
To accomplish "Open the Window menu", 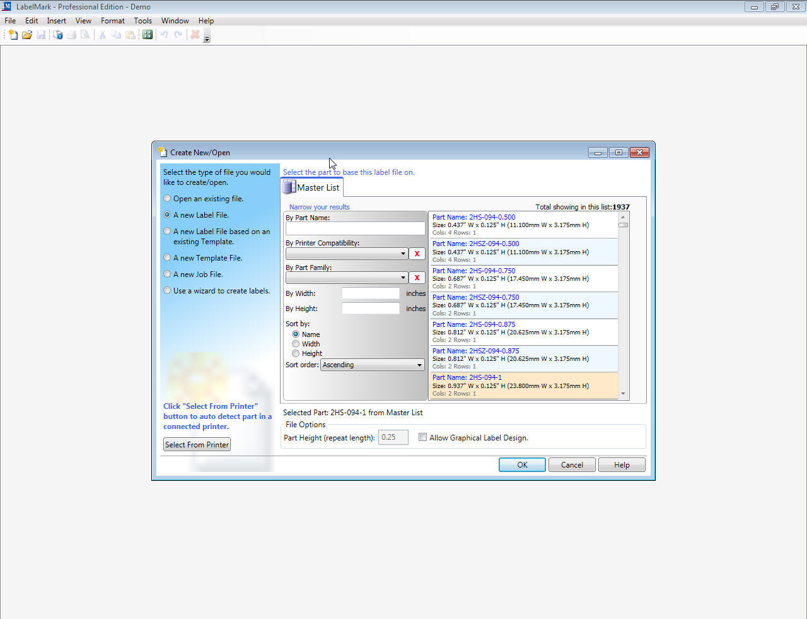I will (x=175, y=21).
